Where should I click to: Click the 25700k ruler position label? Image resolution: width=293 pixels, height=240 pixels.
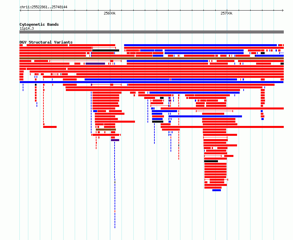click(x=226, y=13)
